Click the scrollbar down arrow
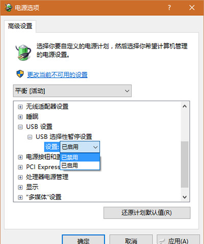Screen dimensions: 204x244 click(x=185, y=197)
